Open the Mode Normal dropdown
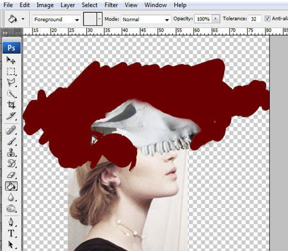Image resolution: width=288 pixels, height=251 pixels. (x=146, y=20)
